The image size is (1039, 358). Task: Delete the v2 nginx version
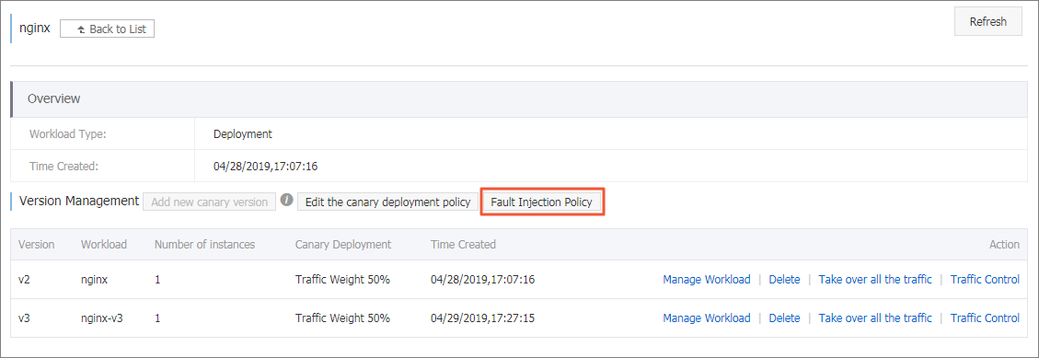pos(785,280)
